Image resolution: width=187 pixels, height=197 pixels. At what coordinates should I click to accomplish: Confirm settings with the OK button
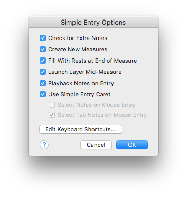(x=132, y=145)
